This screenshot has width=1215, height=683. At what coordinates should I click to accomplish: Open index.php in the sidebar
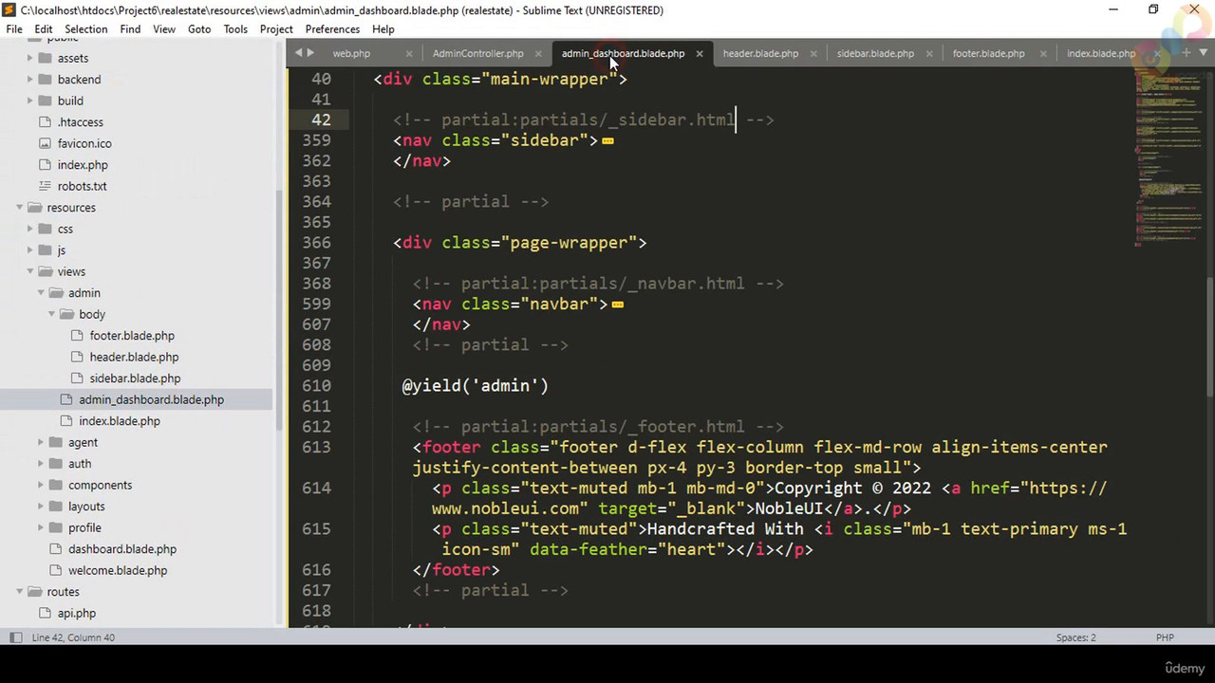point(83,165)
